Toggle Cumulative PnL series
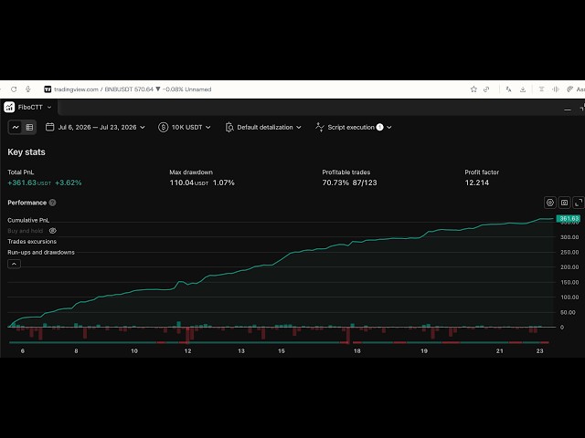This screenshot has height=438, width=585. [28, 221]
